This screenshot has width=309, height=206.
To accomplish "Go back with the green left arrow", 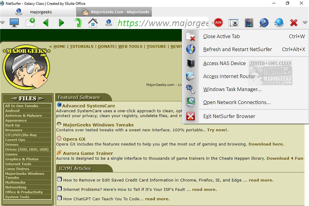I will pos(46,23).
